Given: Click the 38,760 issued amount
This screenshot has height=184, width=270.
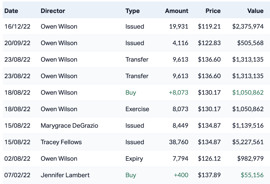Looking at the screenshot, I should coord(178,142).
